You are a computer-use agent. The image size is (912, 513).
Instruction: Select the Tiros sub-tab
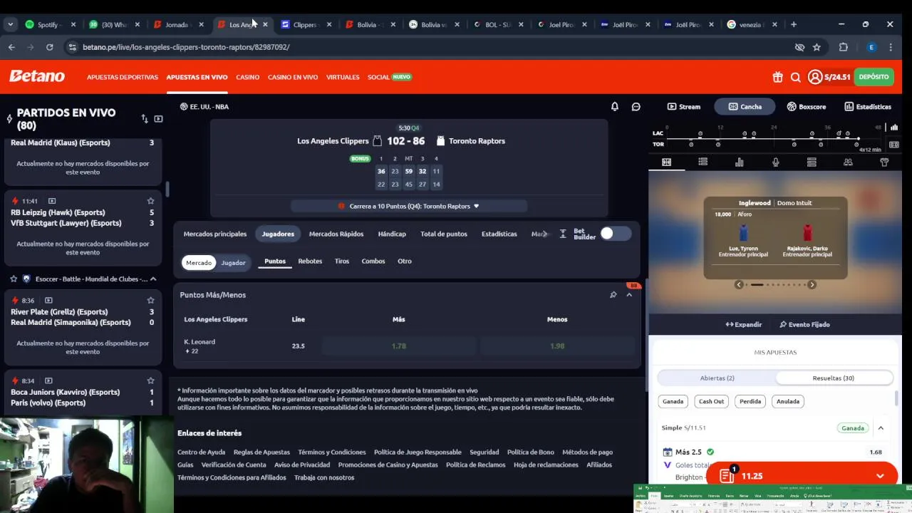pos(342,261)
